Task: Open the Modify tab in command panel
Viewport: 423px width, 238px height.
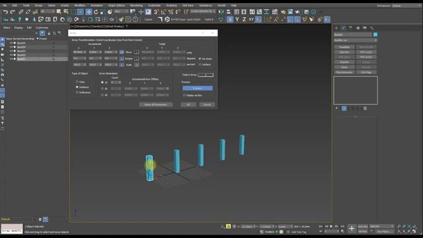Action: coord(344,28)
